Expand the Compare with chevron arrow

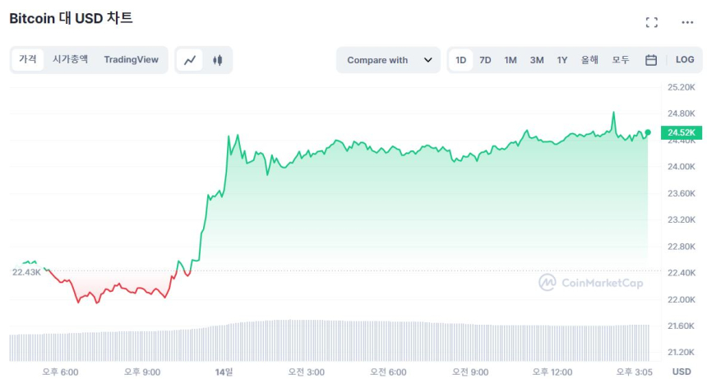[x=427, y=60]
